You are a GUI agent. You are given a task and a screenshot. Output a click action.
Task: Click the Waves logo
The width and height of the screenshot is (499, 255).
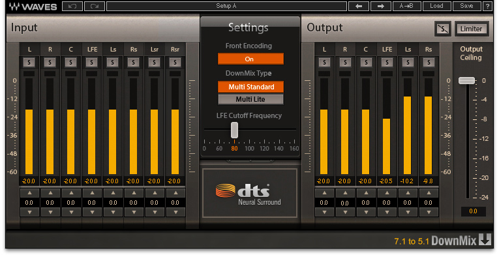[x=33, y=7]
